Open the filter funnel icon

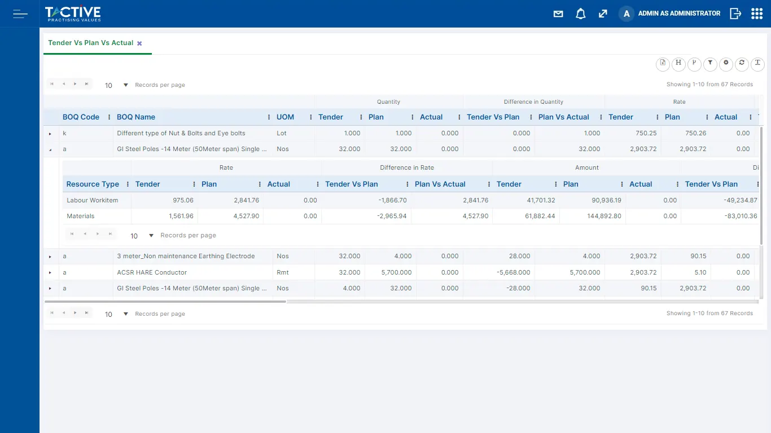(710, 64)
